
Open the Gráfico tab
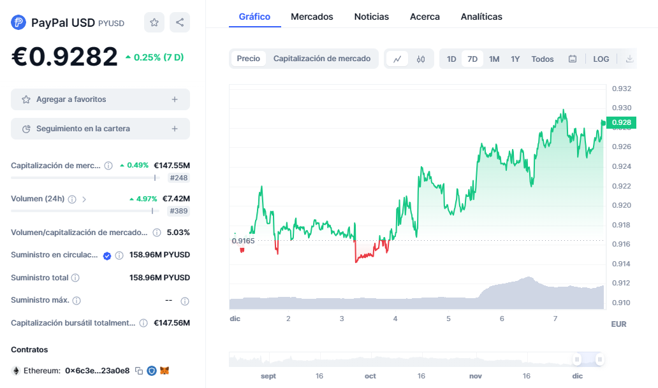(255, 17)
